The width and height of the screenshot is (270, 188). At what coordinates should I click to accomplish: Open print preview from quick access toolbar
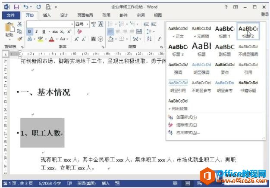(x=48, y=7)
